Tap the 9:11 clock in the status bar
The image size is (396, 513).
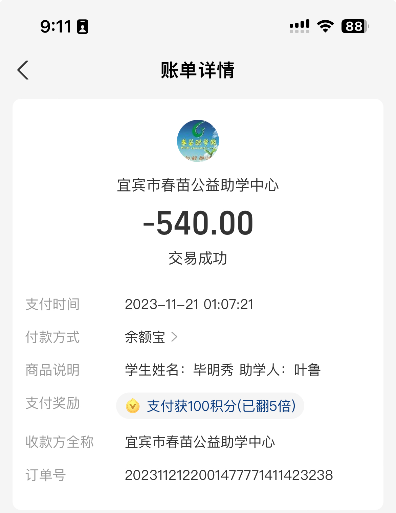pyautogui.click(x=56, y=26)
